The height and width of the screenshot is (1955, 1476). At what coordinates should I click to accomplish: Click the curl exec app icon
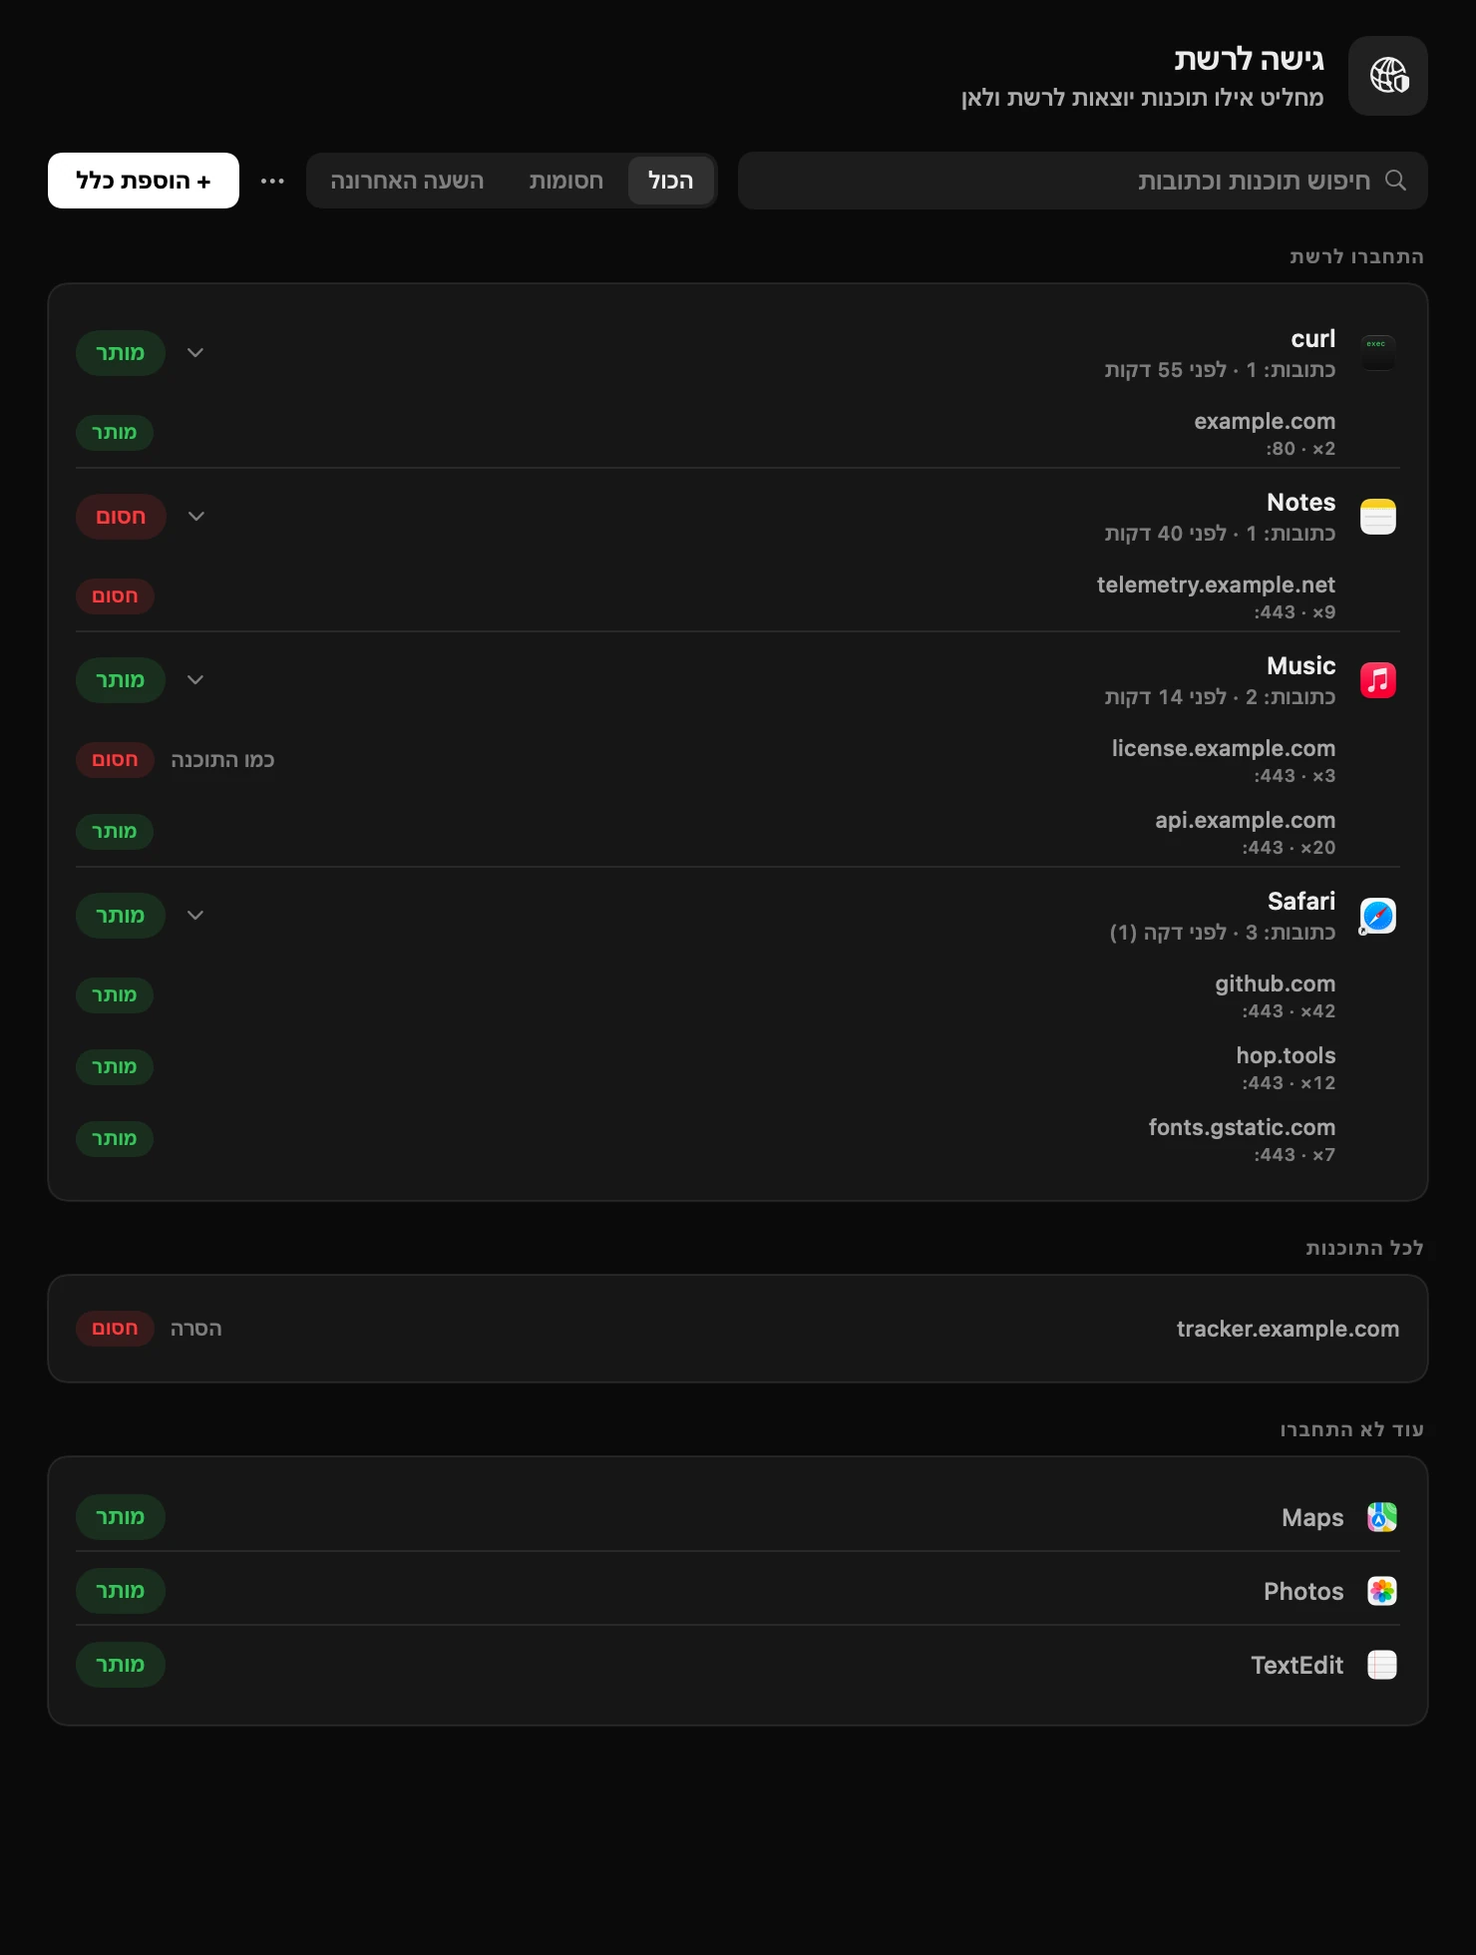click(1378, 353)
